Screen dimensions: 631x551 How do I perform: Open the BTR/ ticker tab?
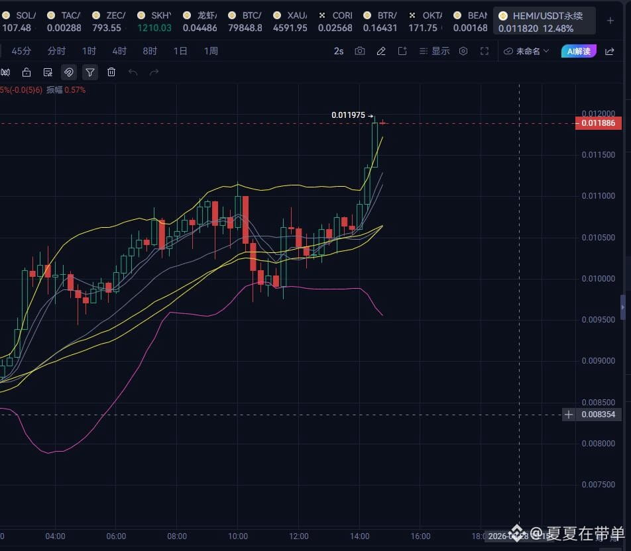(x=380, y=21)
